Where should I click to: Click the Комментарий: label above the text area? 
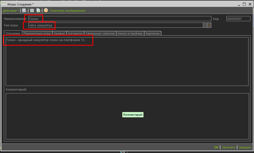point(16,89)
